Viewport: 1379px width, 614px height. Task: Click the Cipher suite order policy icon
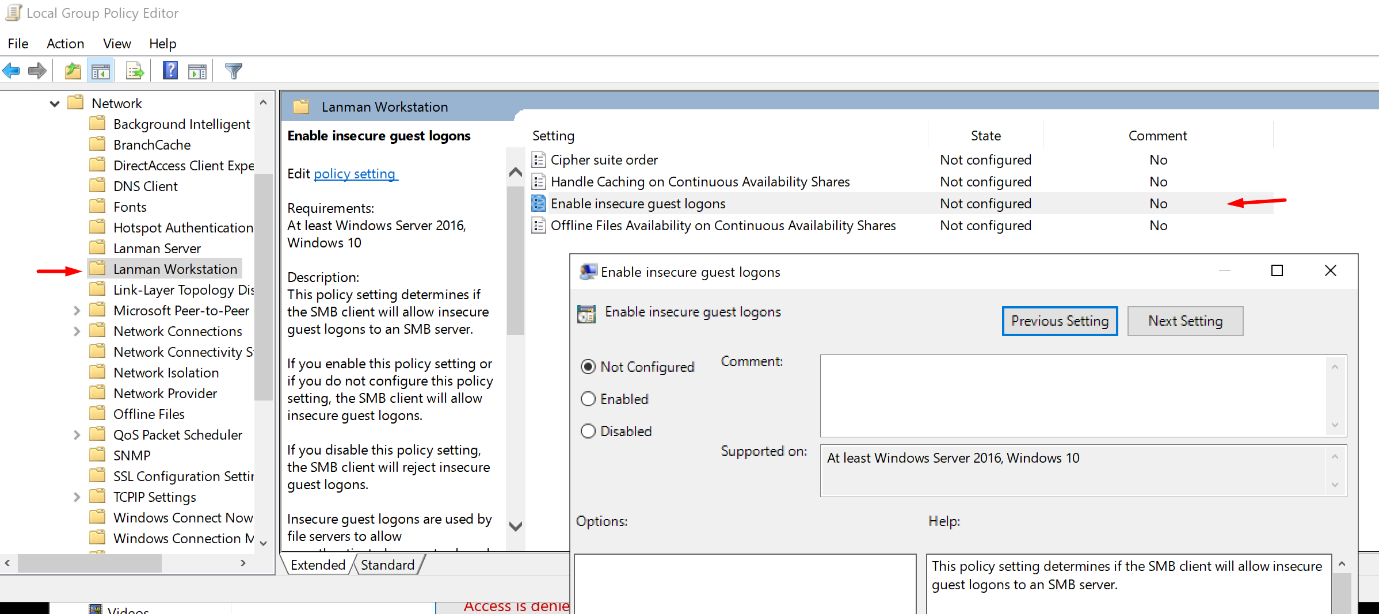pos(539,159)
